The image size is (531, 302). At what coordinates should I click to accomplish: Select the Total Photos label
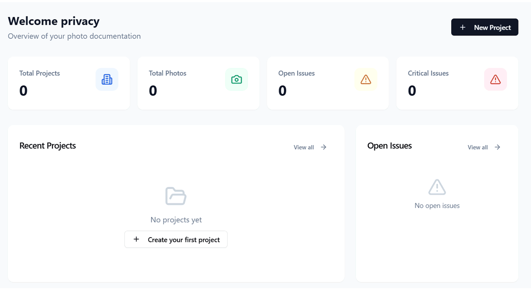pos(168,73)
